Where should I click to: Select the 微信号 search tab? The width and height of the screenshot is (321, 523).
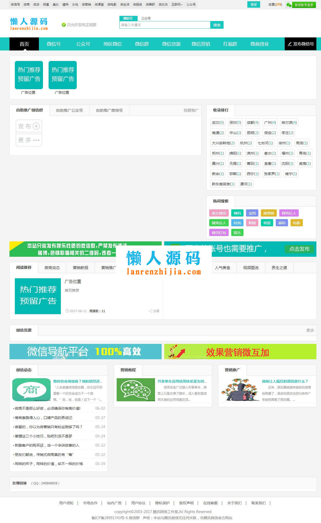[x=128, y=18]
